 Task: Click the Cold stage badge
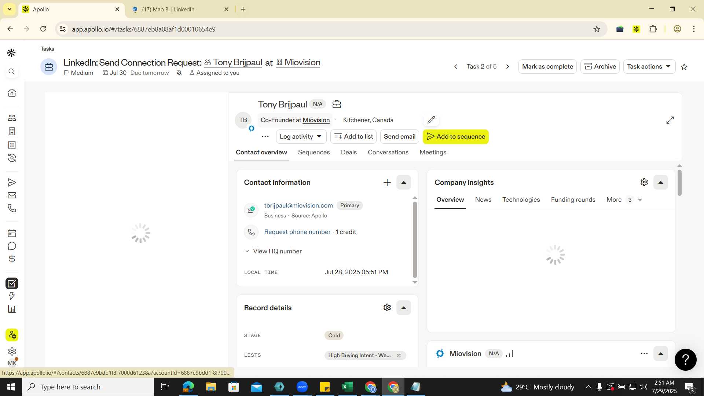tap(334, 335)
